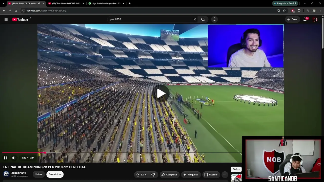Start voice search with the microphone icon

214,19
